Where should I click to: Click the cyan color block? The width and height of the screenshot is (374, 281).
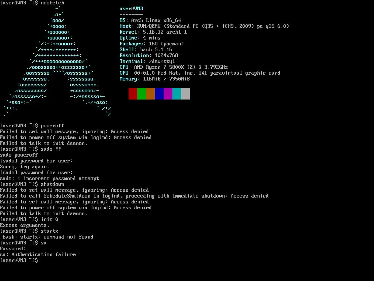[x=177, y=93]
